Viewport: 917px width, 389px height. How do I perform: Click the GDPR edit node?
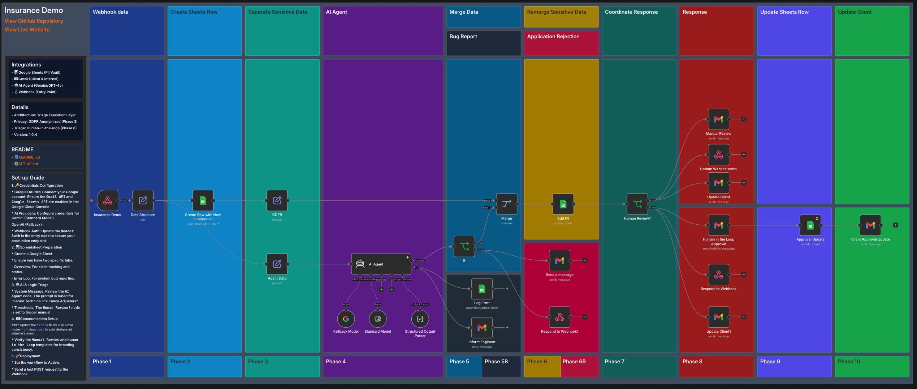277,200
